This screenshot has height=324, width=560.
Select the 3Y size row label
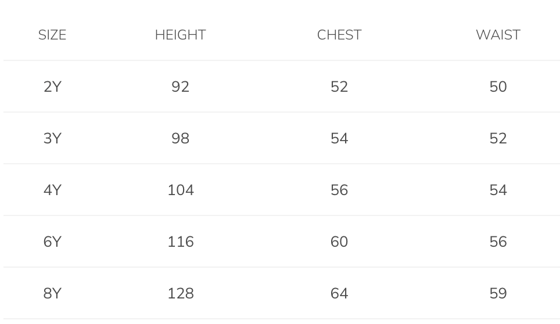[52, 138]
